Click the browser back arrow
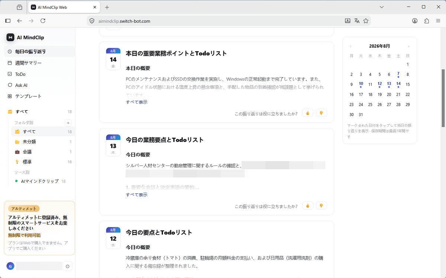The width and height of the screenshot is (446, 278). (20, 21)
